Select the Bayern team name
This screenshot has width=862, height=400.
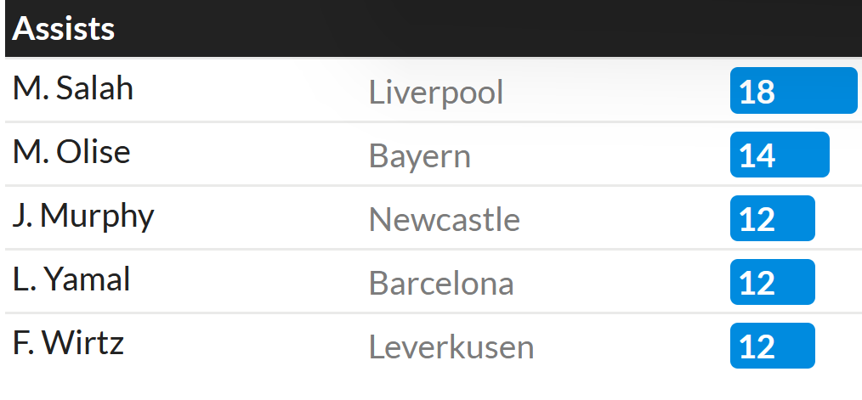pos(420,156)
